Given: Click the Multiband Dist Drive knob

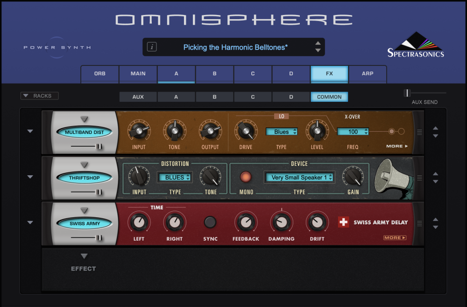Looking at the screenshot, I should (x=246, y=131).
